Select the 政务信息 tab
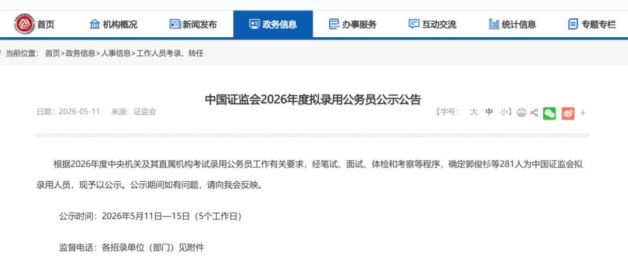This screenshot has height=266, width=628. (x=273, y=24)
